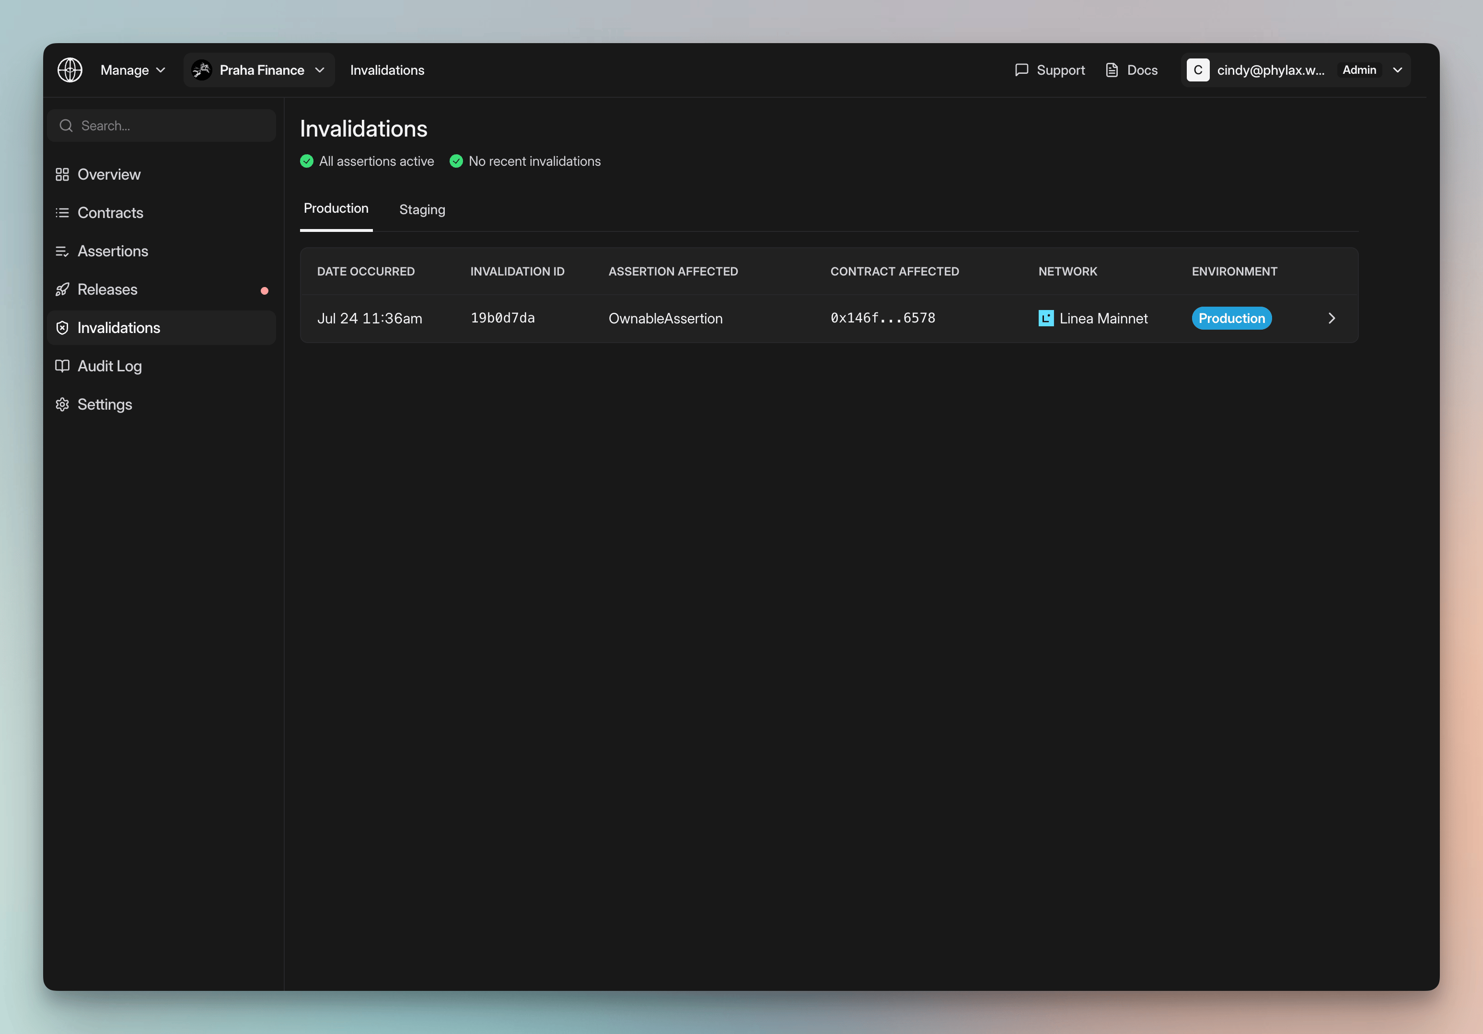Expand the user account chevron
This screenshot has width=1483, height=1034.
coord(1397,70)
